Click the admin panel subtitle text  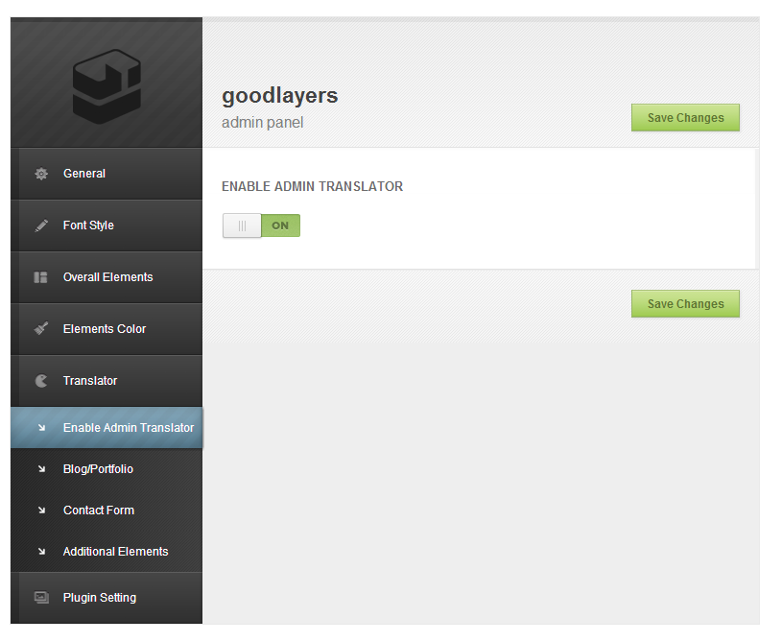point(262,123)
